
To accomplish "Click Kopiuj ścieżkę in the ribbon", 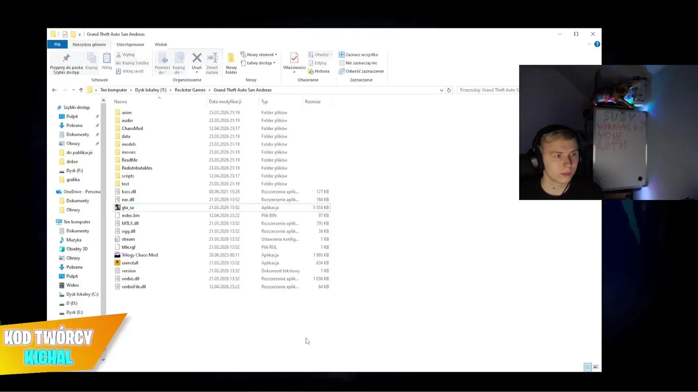I will 133,63.
